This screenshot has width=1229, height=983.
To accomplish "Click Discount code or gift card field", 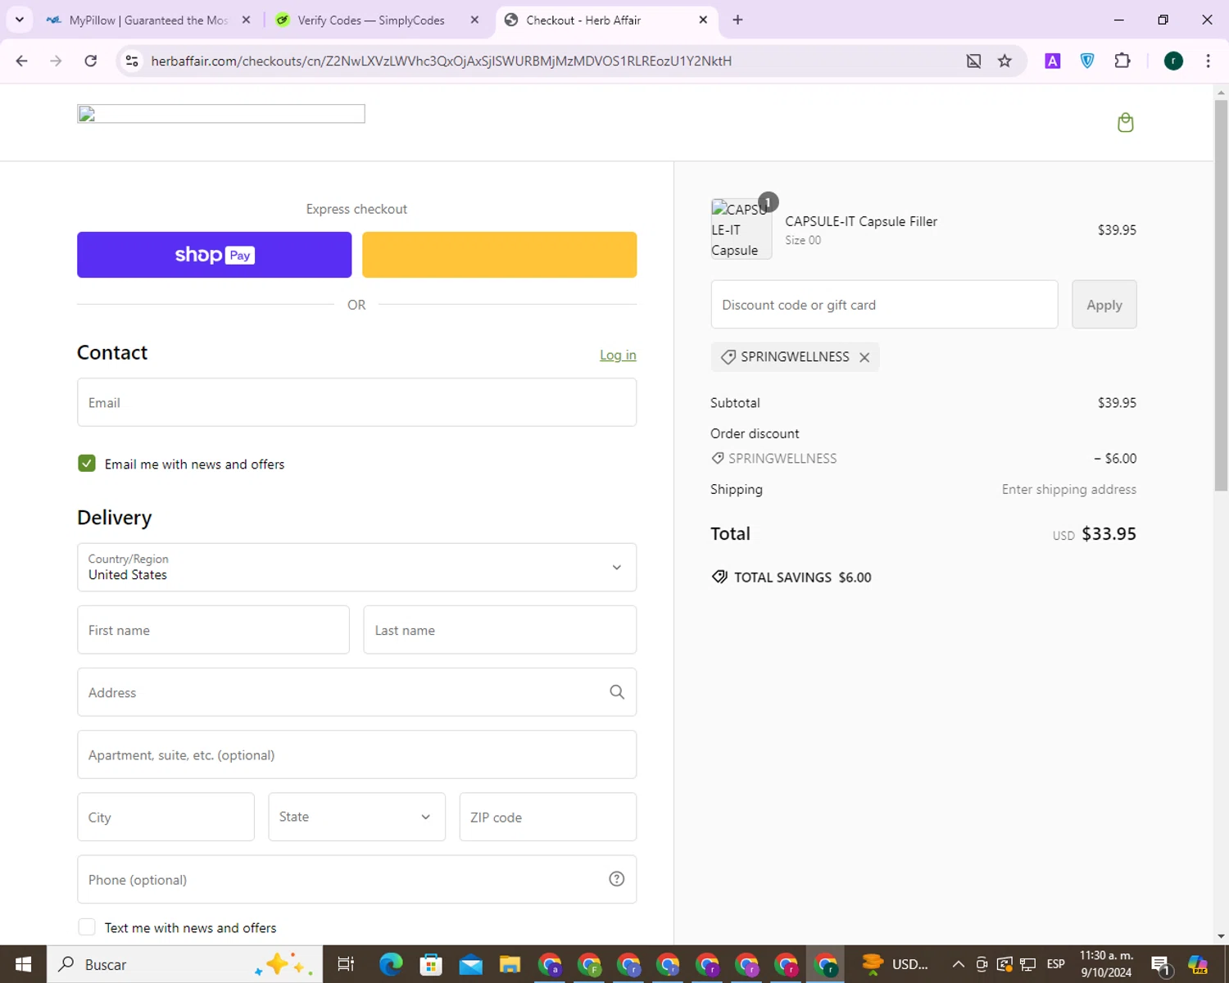I will point(884,305).
